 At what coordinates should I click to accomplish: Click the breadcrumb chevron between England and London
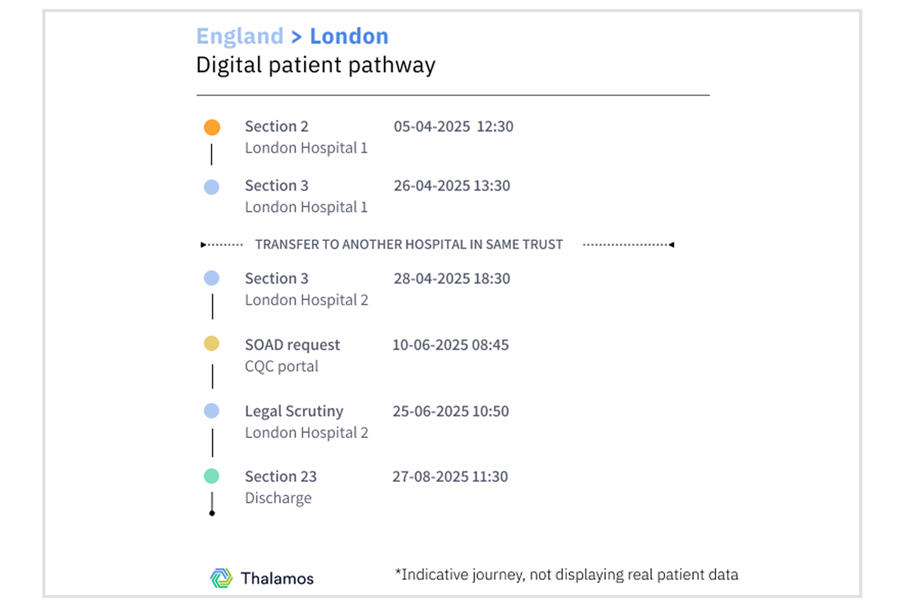coord(297,37)
